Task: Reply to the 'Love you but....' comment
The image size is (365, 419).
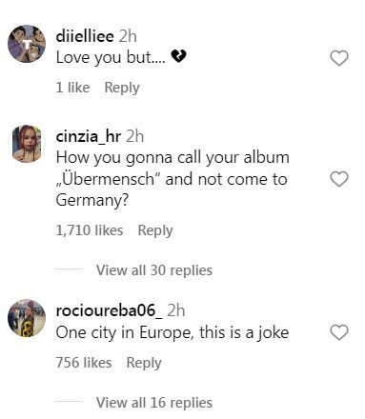Action: click(x=122, y=88)
